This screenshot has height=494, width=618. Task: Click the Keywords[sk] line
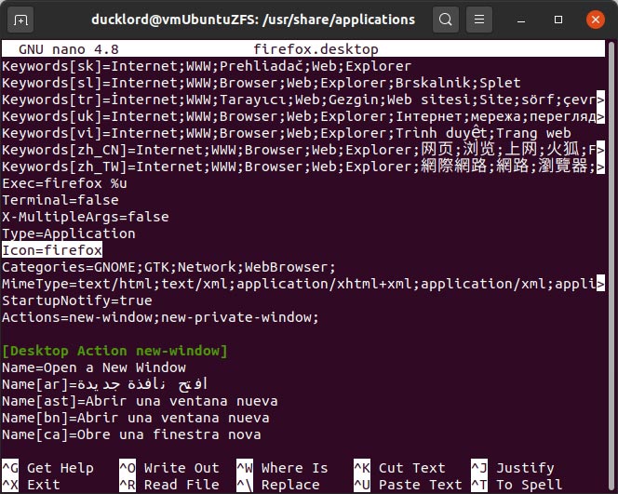point(207,66)
